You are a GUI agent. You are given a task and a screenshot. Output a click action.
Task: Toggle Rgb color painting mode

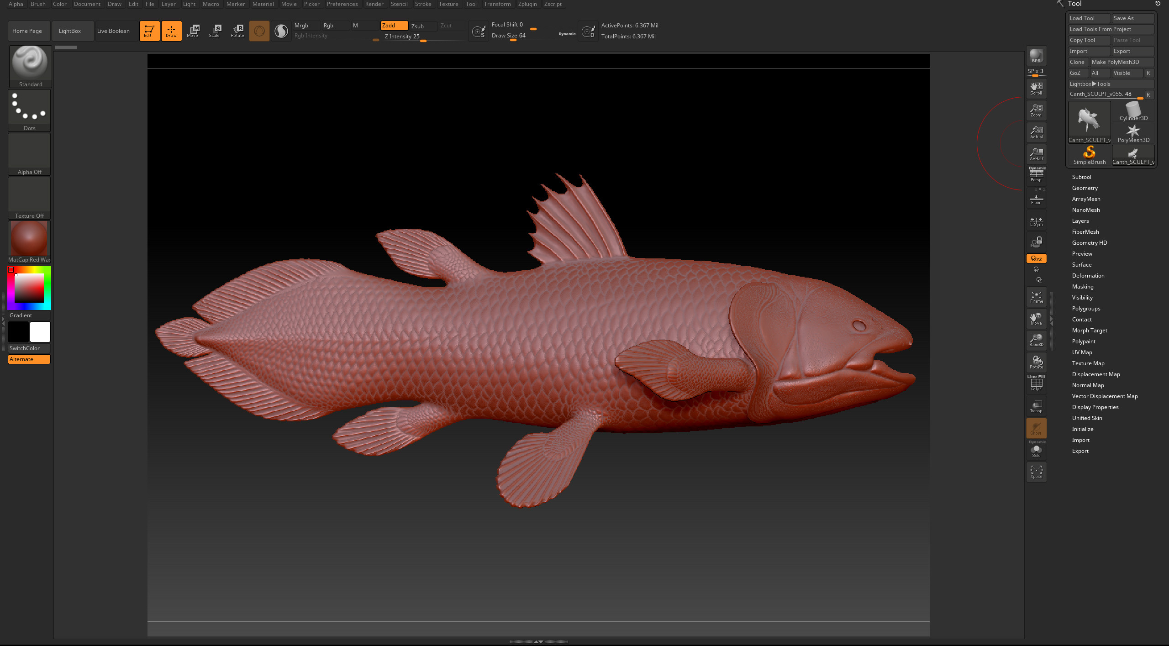[x=329, y=25]
